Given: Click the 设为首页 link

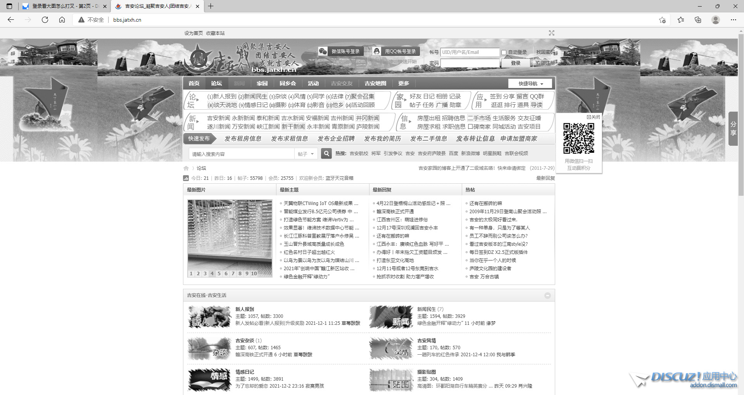Looking at the screenshot, I should pyautogui.click(x=193, y=33).
